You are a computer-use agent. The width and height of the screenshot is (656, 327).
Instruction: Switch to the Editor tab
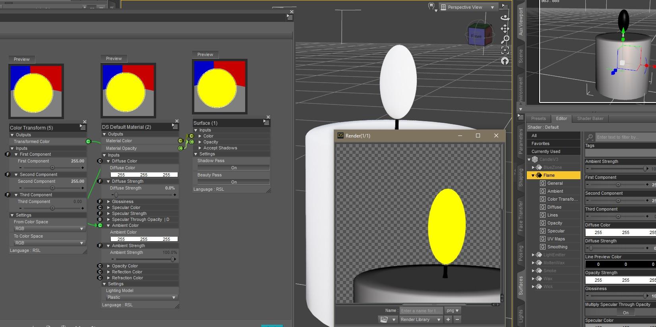[561, 118]
